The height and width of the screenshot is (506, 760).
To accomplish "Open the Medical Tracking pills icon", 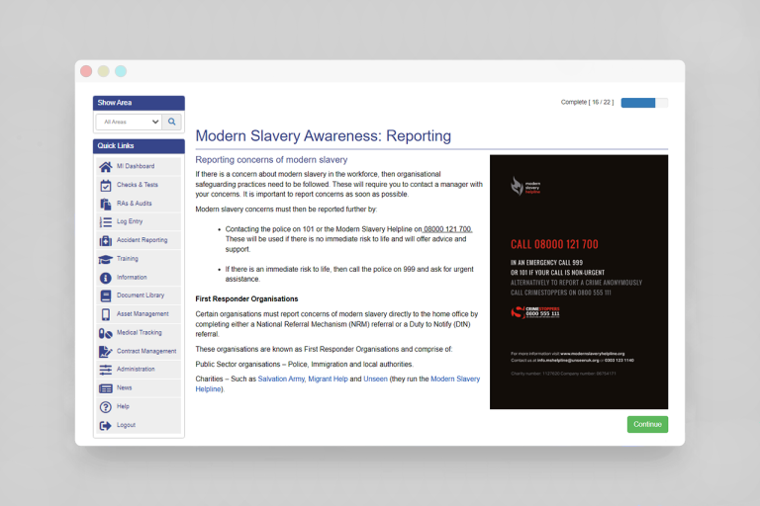I will coord(106,333).
